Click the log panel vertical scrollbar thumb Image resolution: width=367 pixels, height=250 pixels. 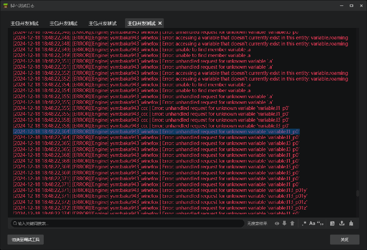click(x=357, y=193)
